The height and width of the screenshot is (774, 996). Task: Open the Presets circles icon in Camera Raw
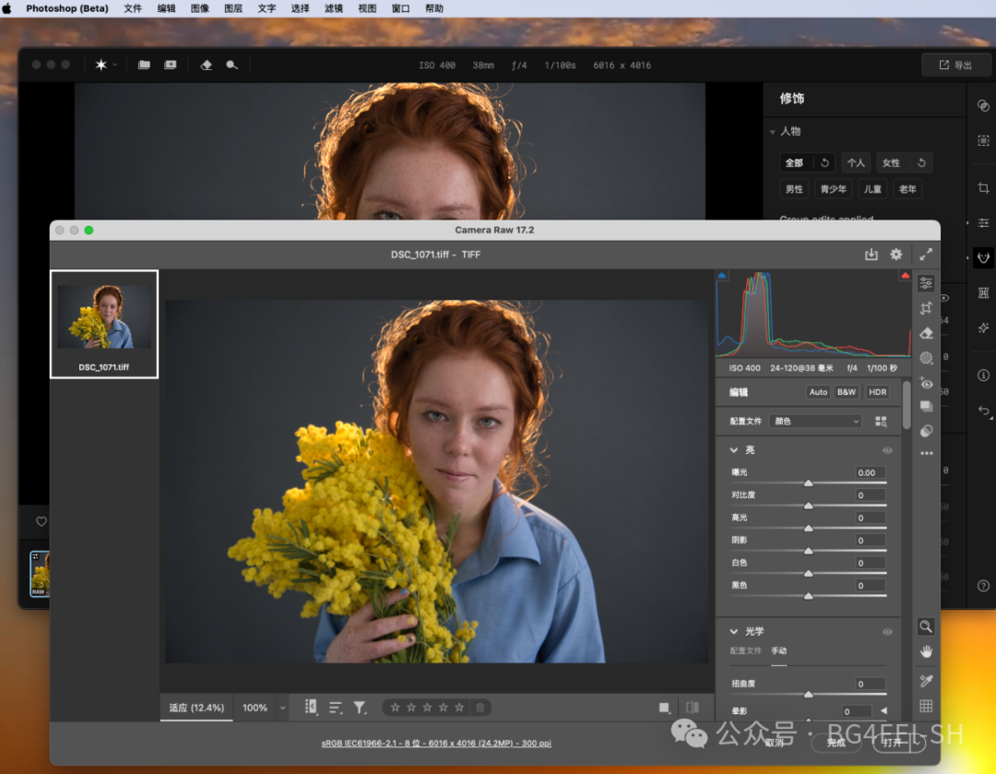pyautogui.click(x=926, y=431)
